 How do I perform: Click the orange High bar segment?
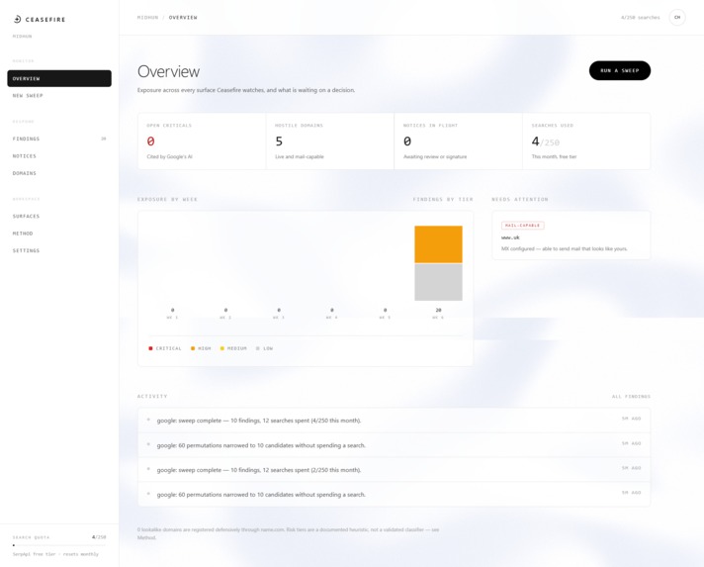438,244
